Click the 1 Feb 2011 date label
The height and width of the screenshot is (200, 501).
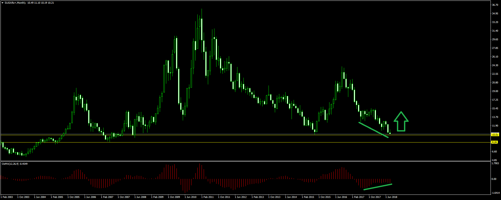(x=208, y=197)
